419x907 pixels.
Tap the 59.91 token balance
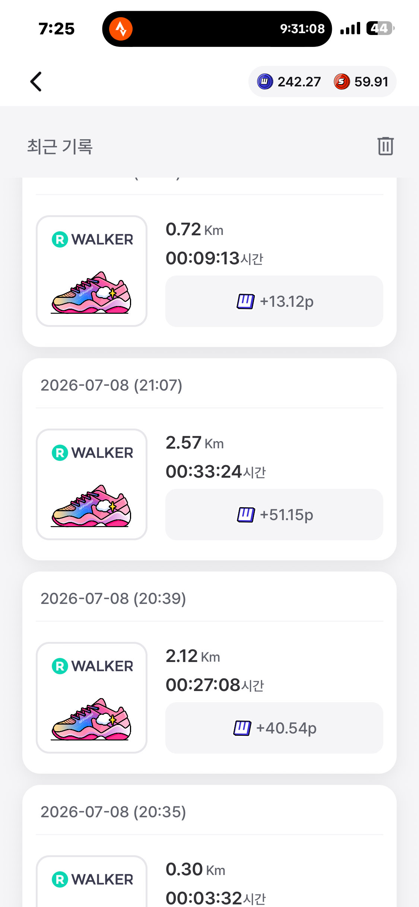click(x=371, y=82)
